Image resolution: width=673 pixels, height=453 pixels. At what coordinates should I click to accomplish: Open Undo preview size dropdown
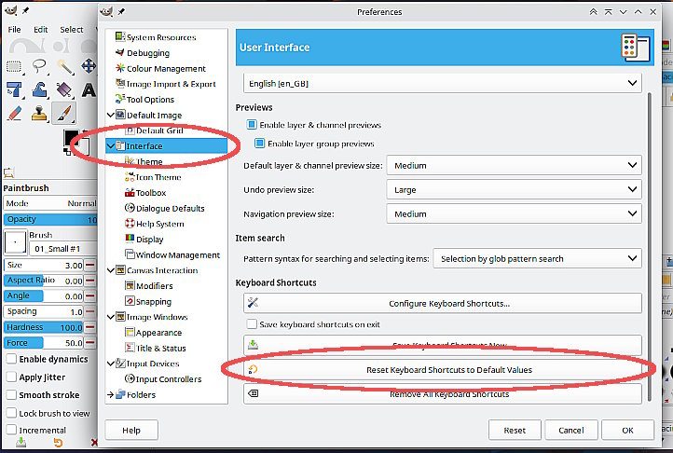pos(515,190)
